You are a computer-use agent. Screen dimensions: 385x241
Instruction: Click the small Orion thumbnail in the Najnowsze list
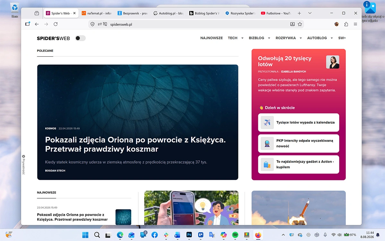click(123, 217)
